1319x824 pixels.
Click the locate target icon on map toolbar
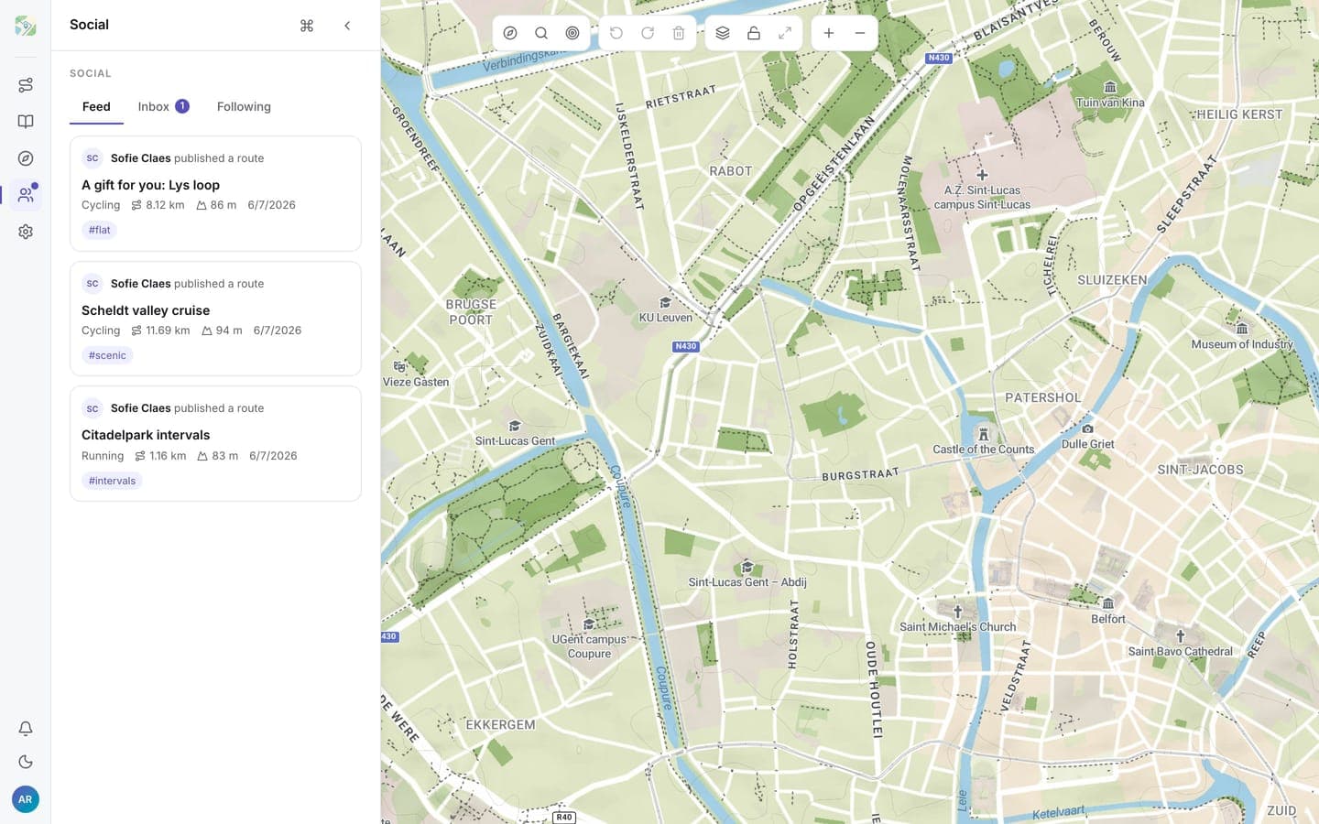pos(572,33)
